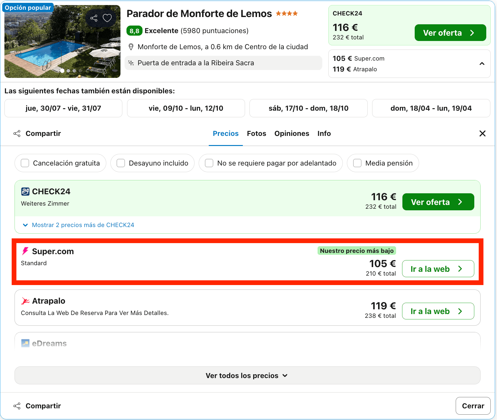
Task: Click the 119 € Atrapalo summary line
Action: pos(355,69)
